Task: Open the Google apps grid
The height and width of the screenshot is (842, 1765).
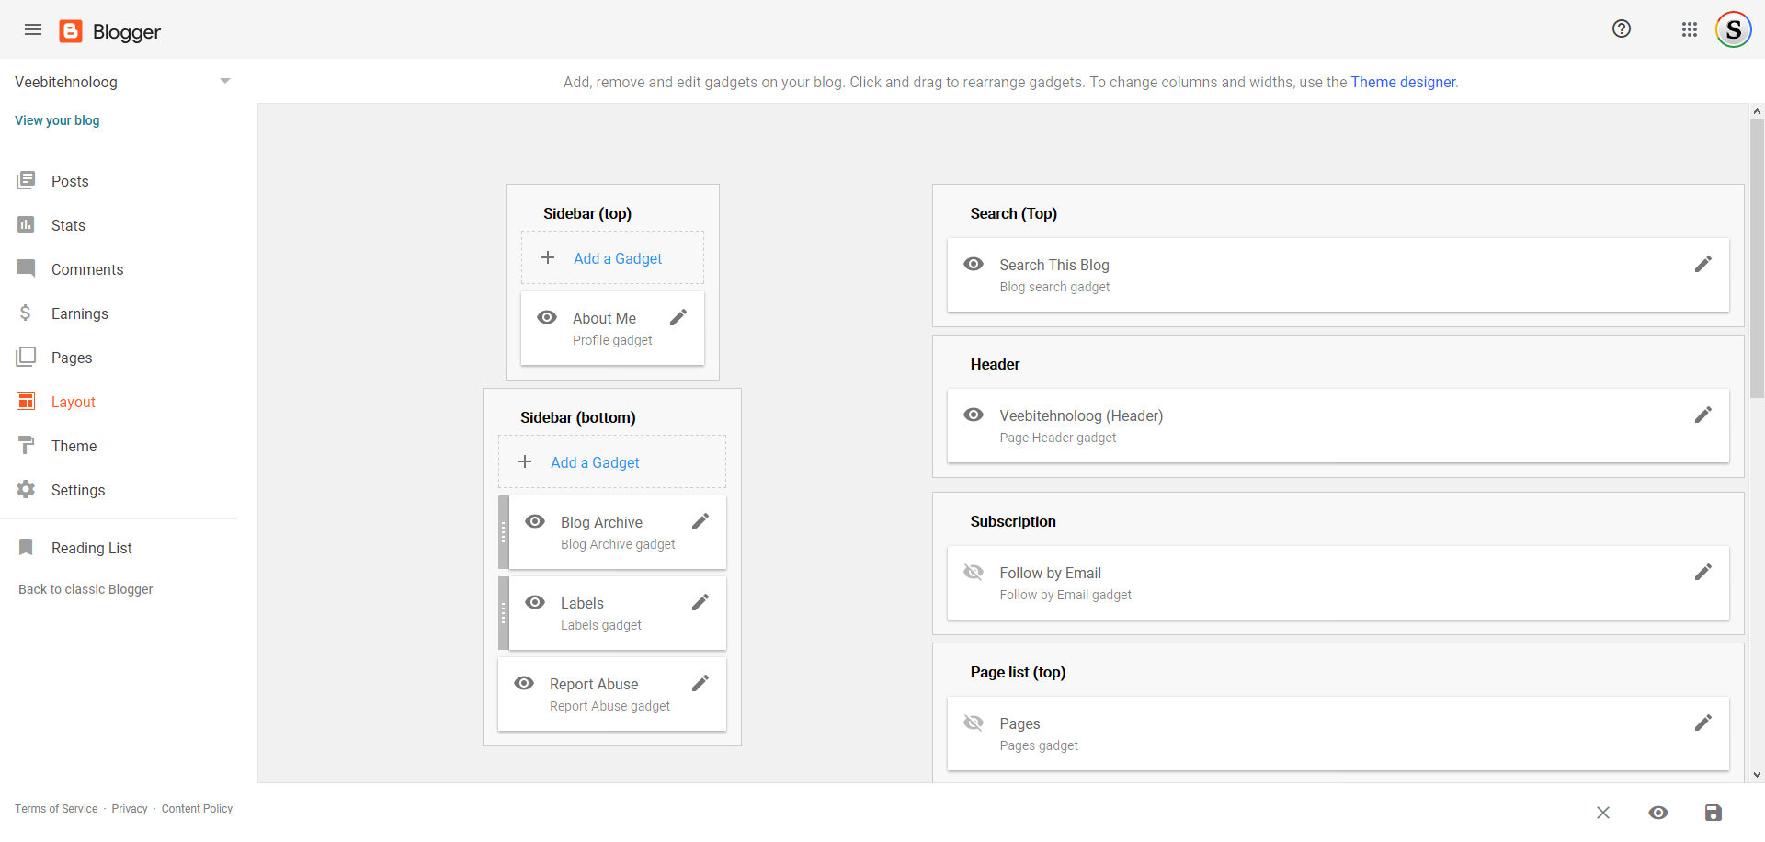Action: [1689, 29]
